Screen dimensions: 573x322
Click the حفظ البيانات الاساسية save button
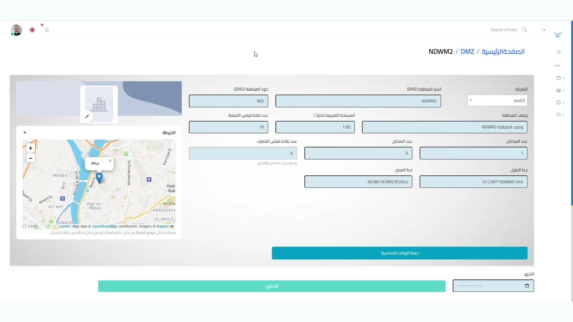click(x=400, y=253)
